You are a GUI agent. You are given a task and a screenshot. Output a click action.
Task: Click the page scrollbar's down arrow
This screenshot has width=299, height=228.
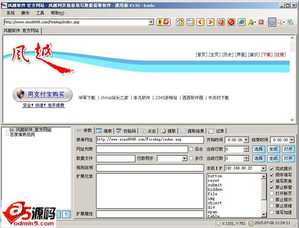point(292,120)
